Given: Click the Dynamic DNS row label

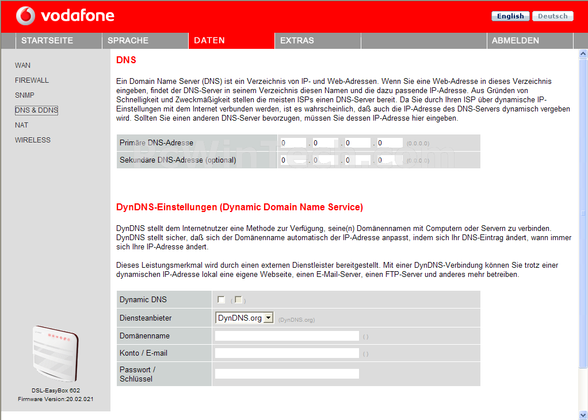Looking at the screenshot, I should pyautogui.click(x=143, y=299).
